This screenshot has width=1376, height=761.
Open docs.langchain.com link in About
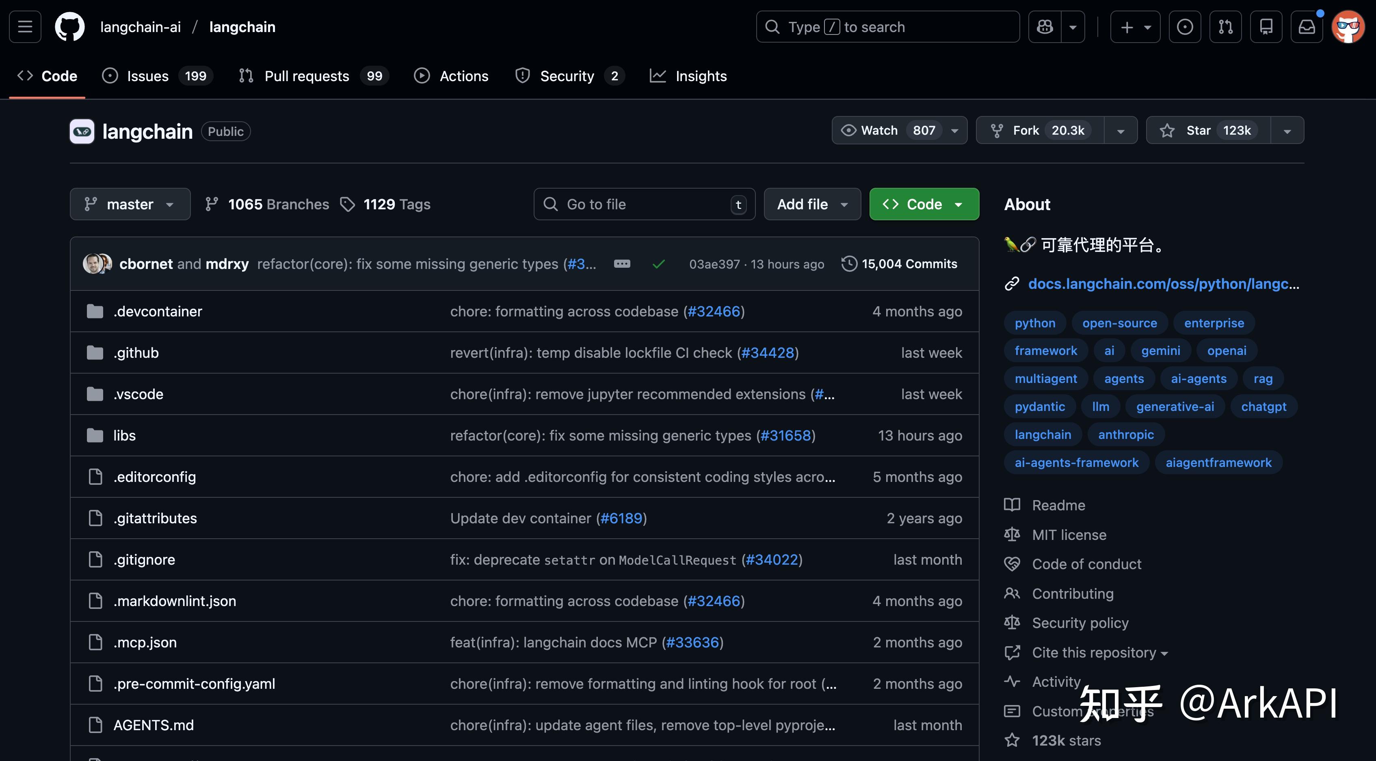(1164, 284)
